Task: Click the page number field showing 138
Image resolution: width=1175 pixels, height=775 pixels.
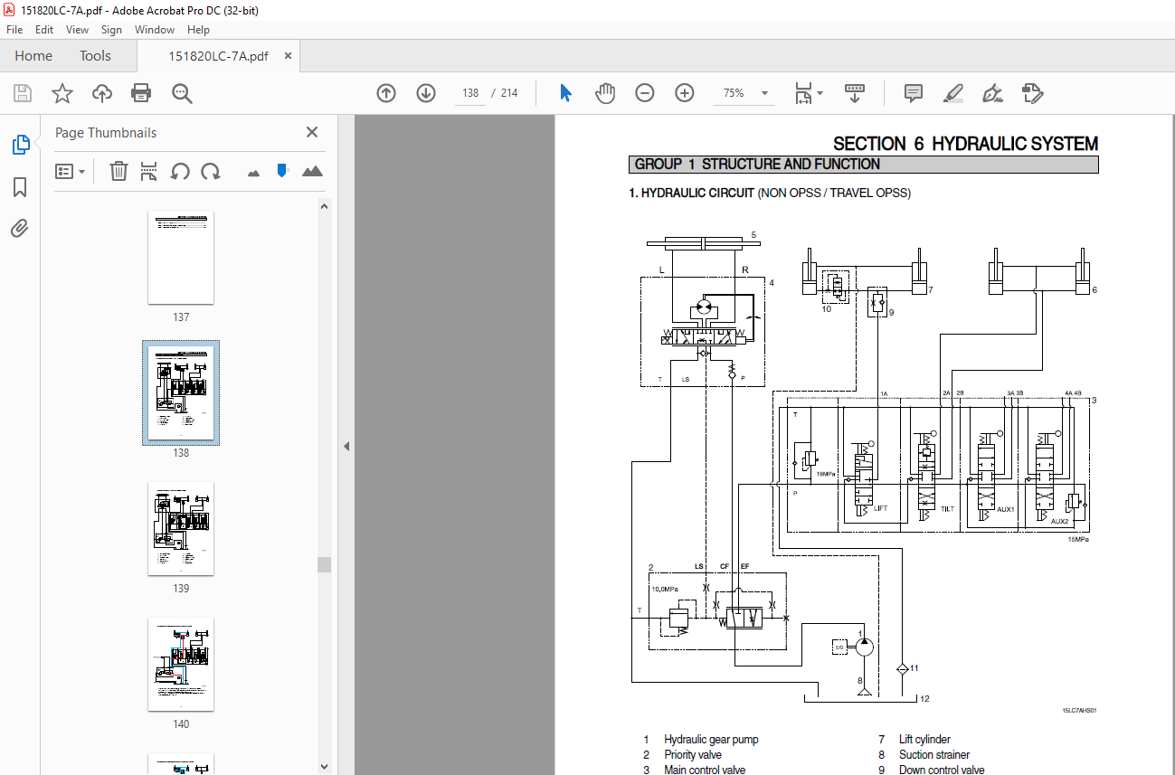Action: click(470, 93)
